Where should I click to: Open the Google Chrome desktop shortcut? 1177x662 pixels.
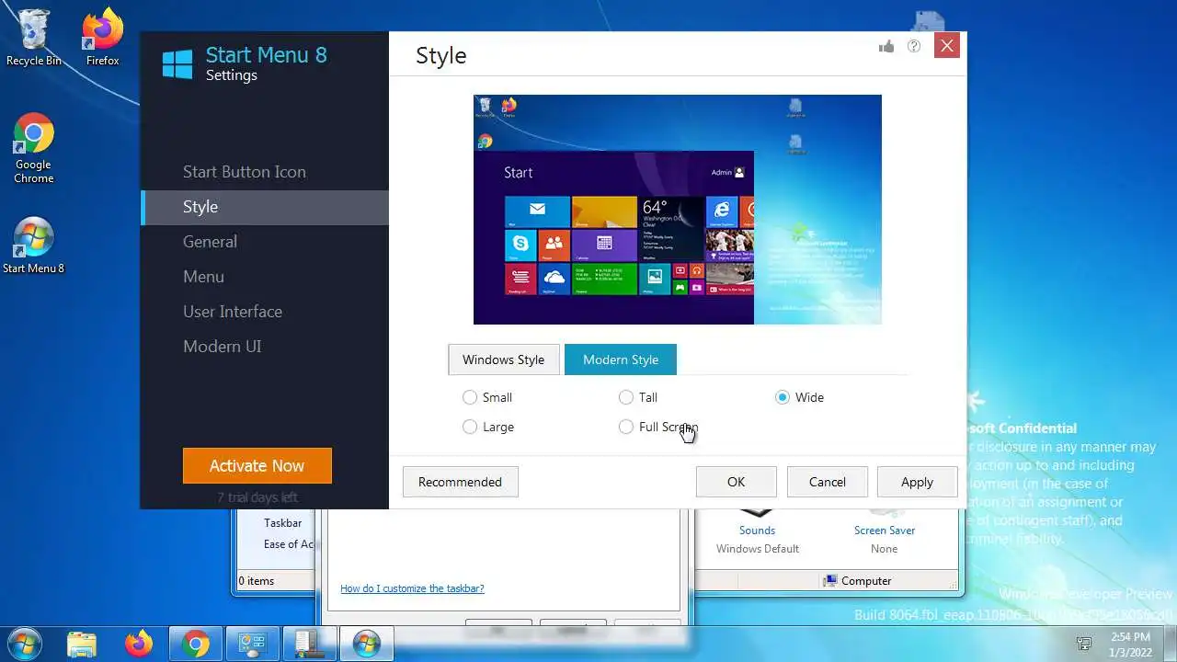click(x=34, y=149)
